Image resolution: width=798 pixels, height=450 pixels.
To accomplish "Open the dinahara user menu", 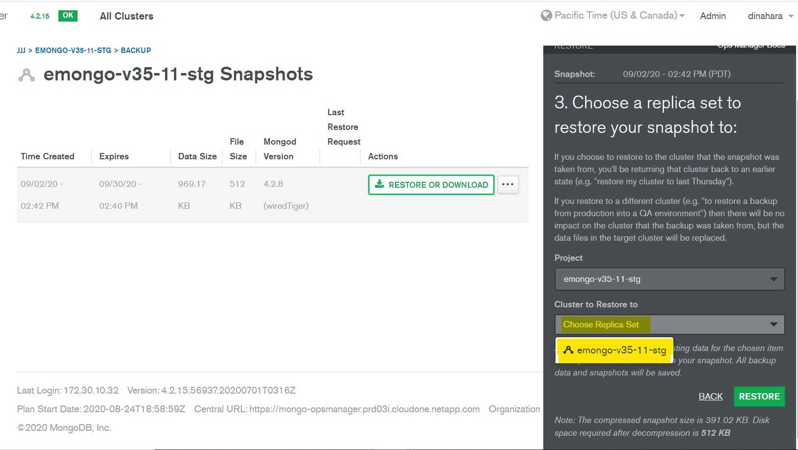I will [770, 16].
